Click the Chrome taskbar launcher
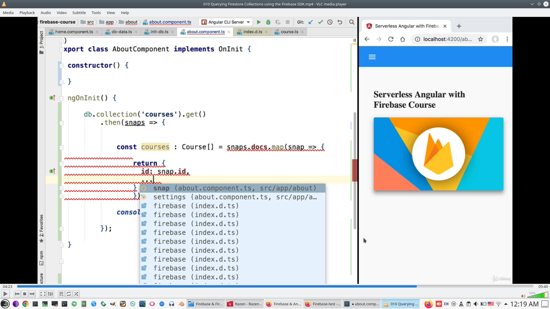This screenshot has height=309, width=550. coord(25,304)
